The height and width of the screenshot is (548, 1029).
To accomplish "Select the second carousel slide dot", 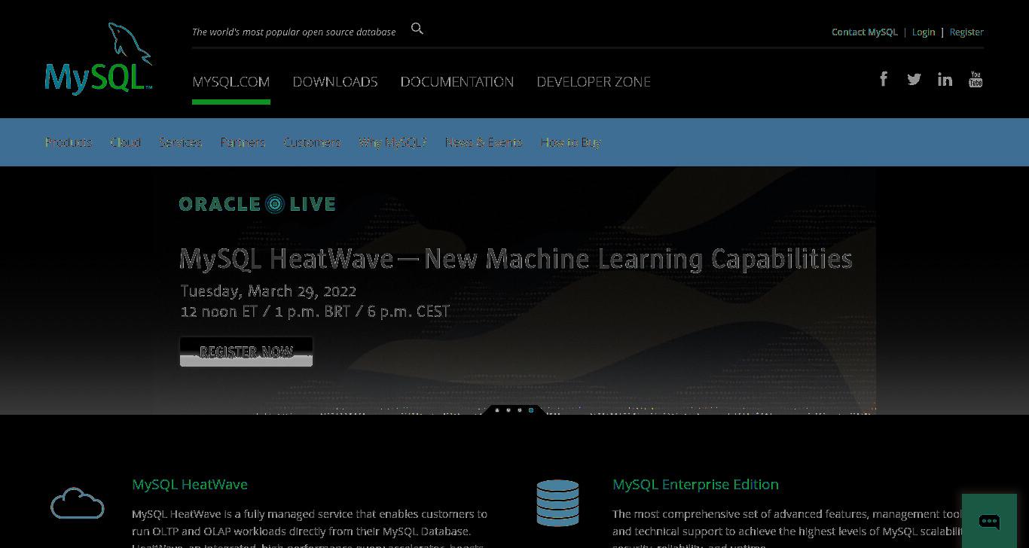I will [508, 410].
